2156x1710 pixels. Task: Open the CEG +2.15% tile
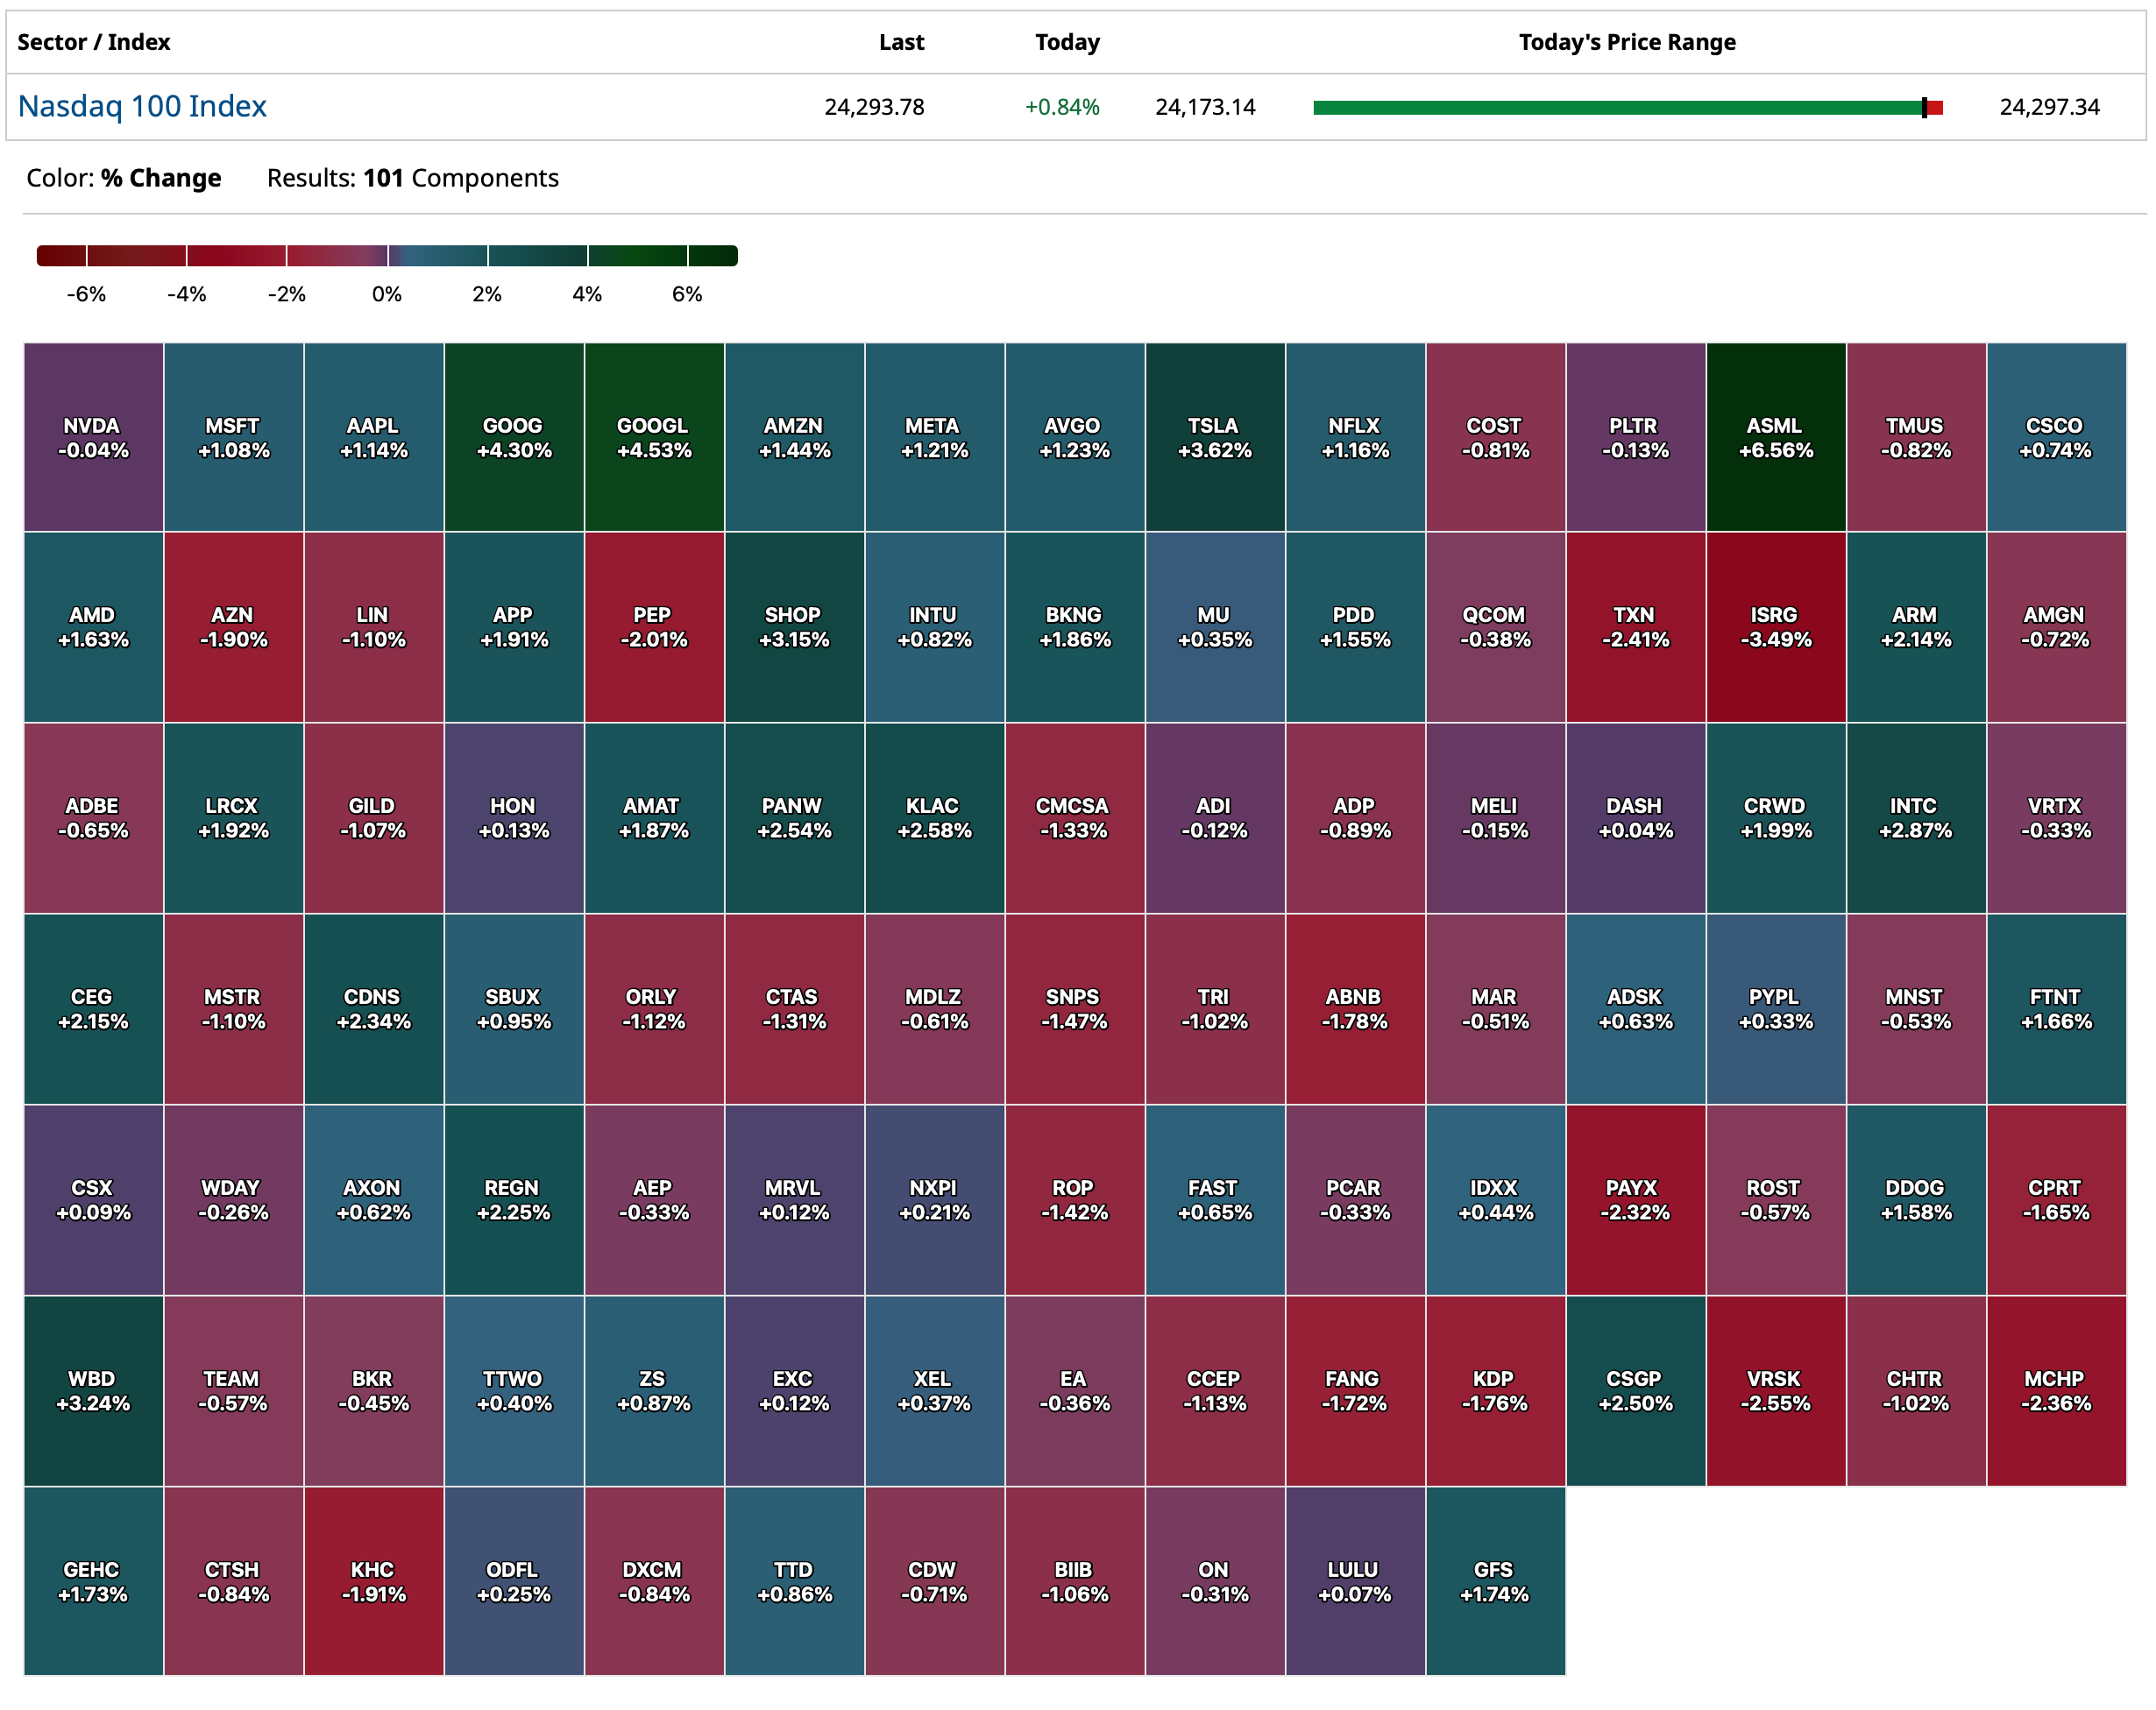click(x=93, y=1008)
